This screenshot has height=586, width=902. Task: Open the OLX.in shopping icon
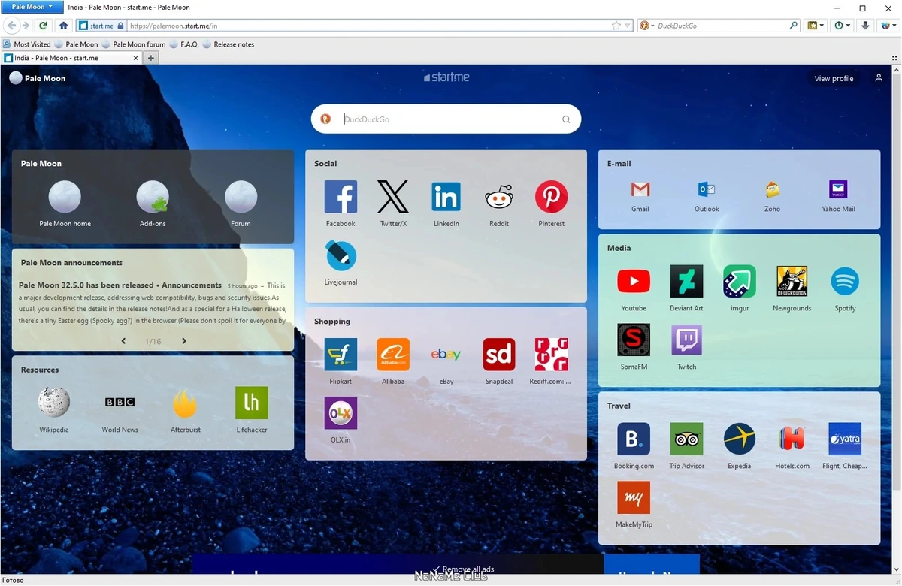[341, 413]
